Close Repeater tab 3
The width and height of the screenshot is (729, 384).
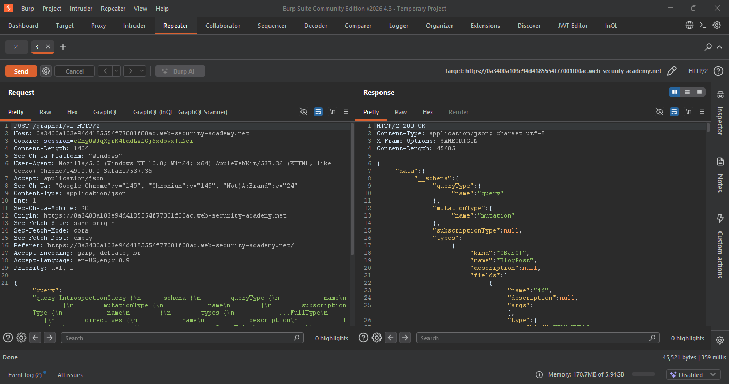click(48, 46)
